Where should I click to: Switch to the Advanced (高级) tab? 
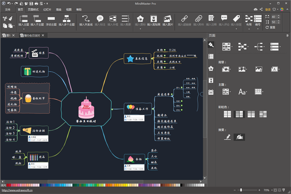[59, 9]
